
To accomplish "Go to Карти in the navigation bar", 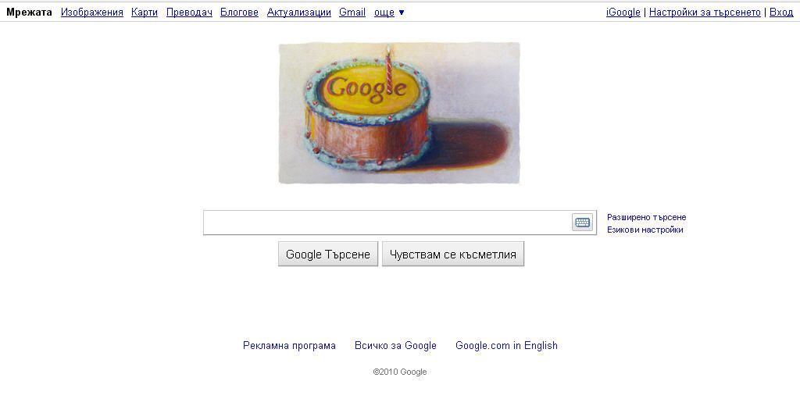I will click(x=145, y=12).
